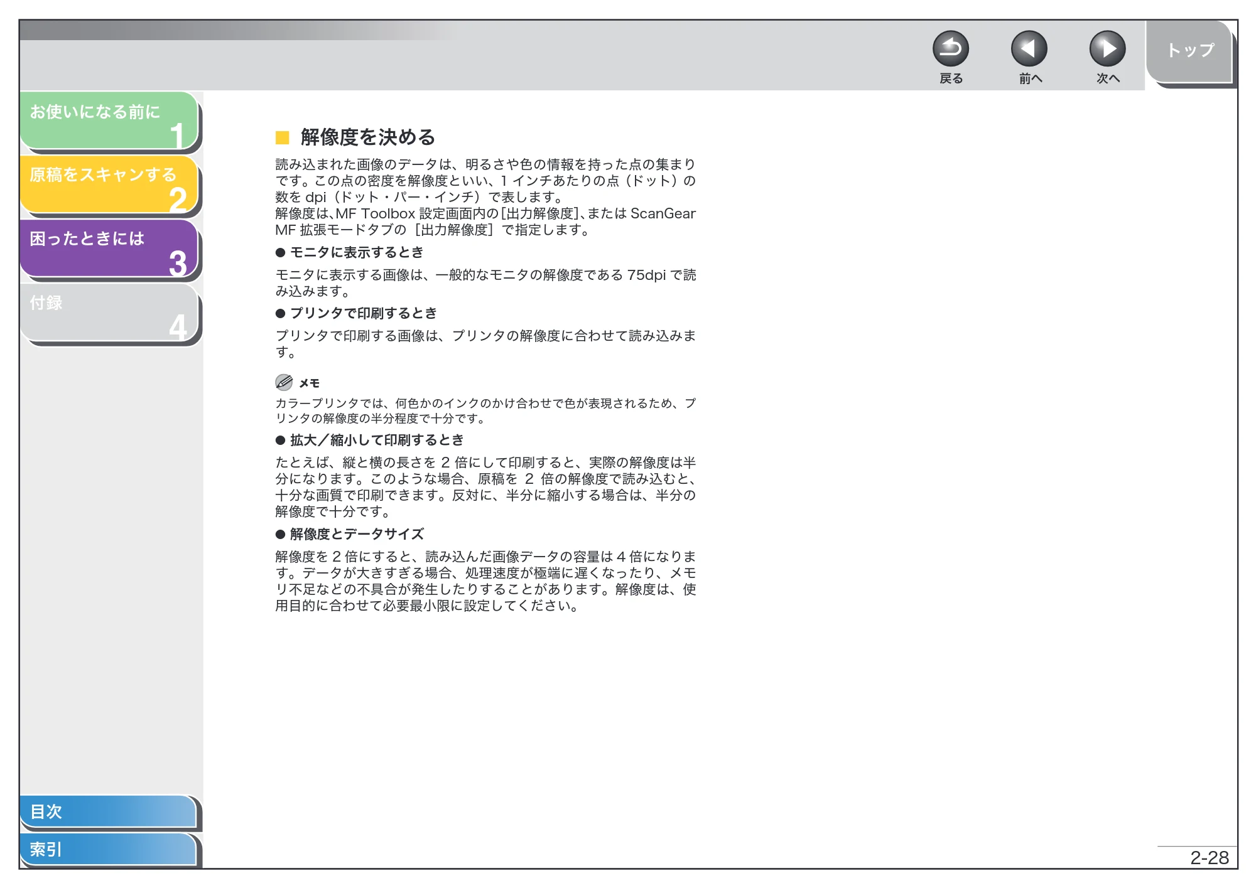Click the 拡大／縮小して印刷するとき subheading
This screenshot has height=888, width=1256.
tap(377, 440)
